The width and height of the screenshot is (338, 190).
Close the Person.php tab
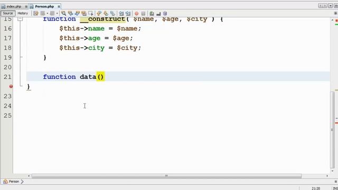pyautogui.click(x=59, y=6)
